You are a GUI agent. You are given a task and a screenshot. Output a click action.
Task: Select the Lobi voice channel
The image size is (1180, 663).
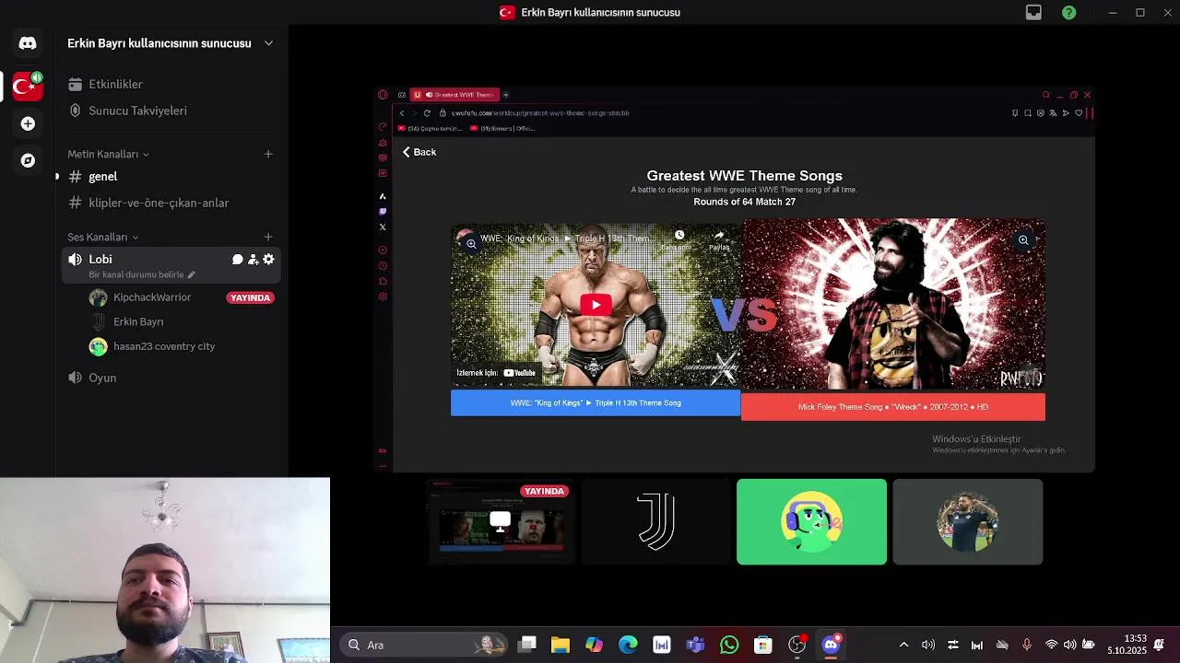[100, 259]
